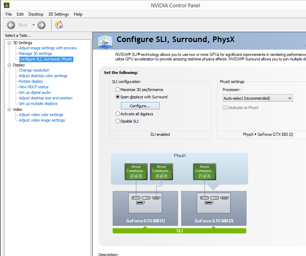The image size is (306, 256).
Task: Click the "Select a Task..." label
Action: click(x=18, y=35)
